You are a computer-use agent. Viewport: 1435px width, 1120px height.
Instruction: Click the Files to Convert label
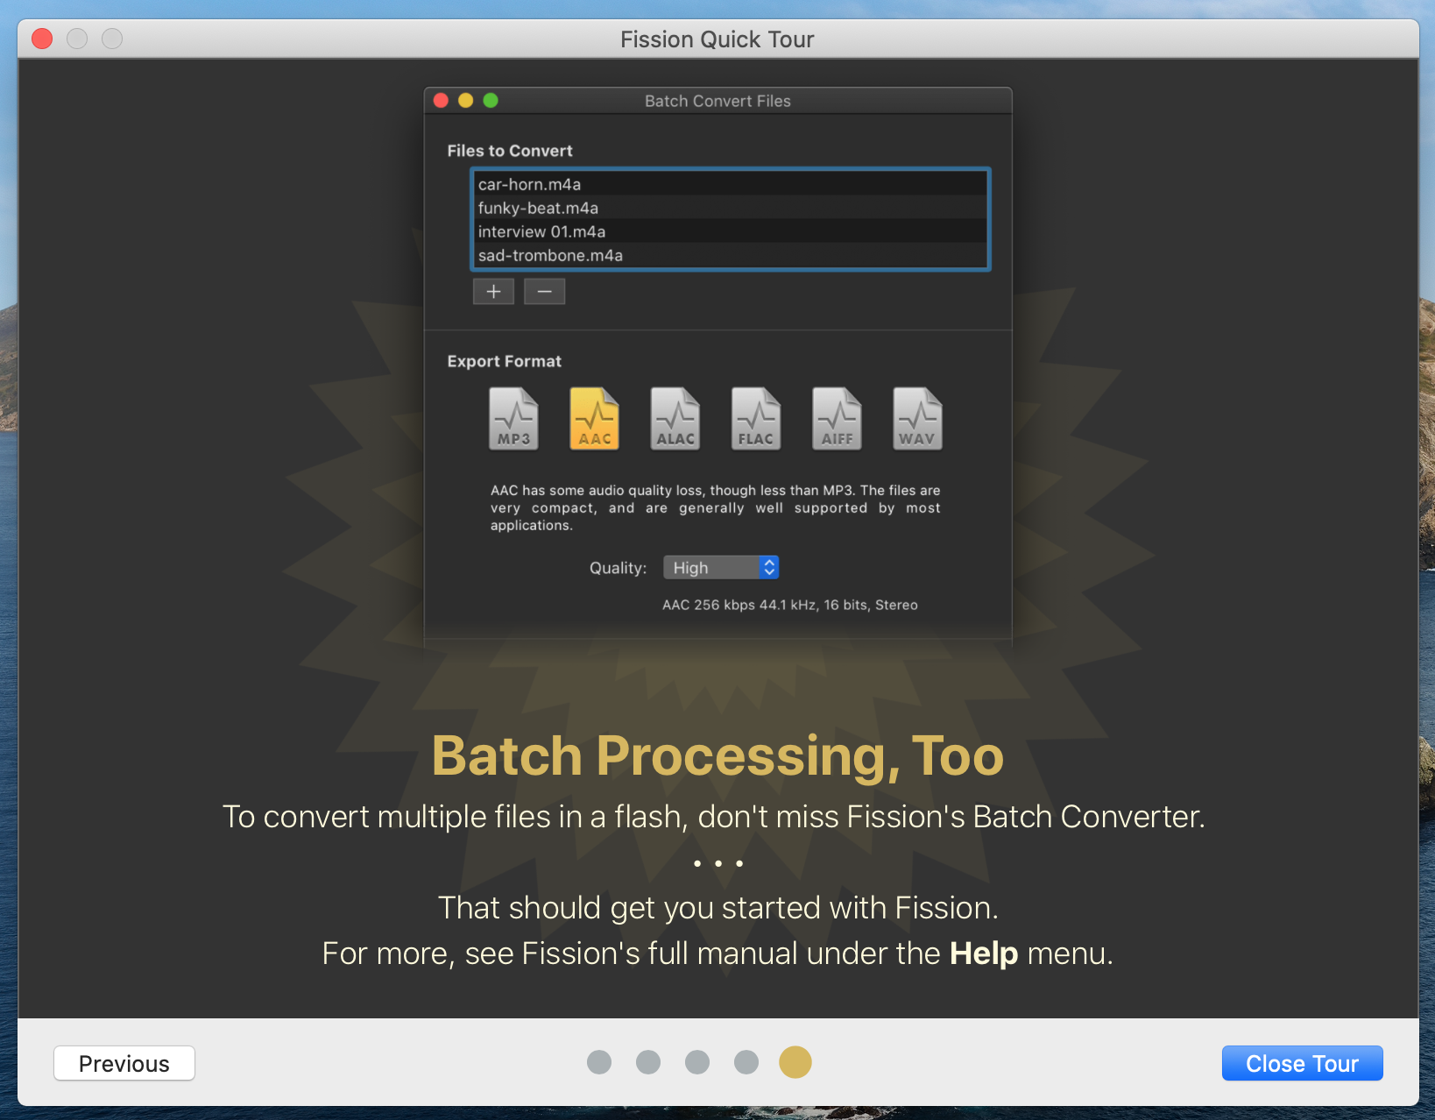pyautogui.click(x=510, y=151)
